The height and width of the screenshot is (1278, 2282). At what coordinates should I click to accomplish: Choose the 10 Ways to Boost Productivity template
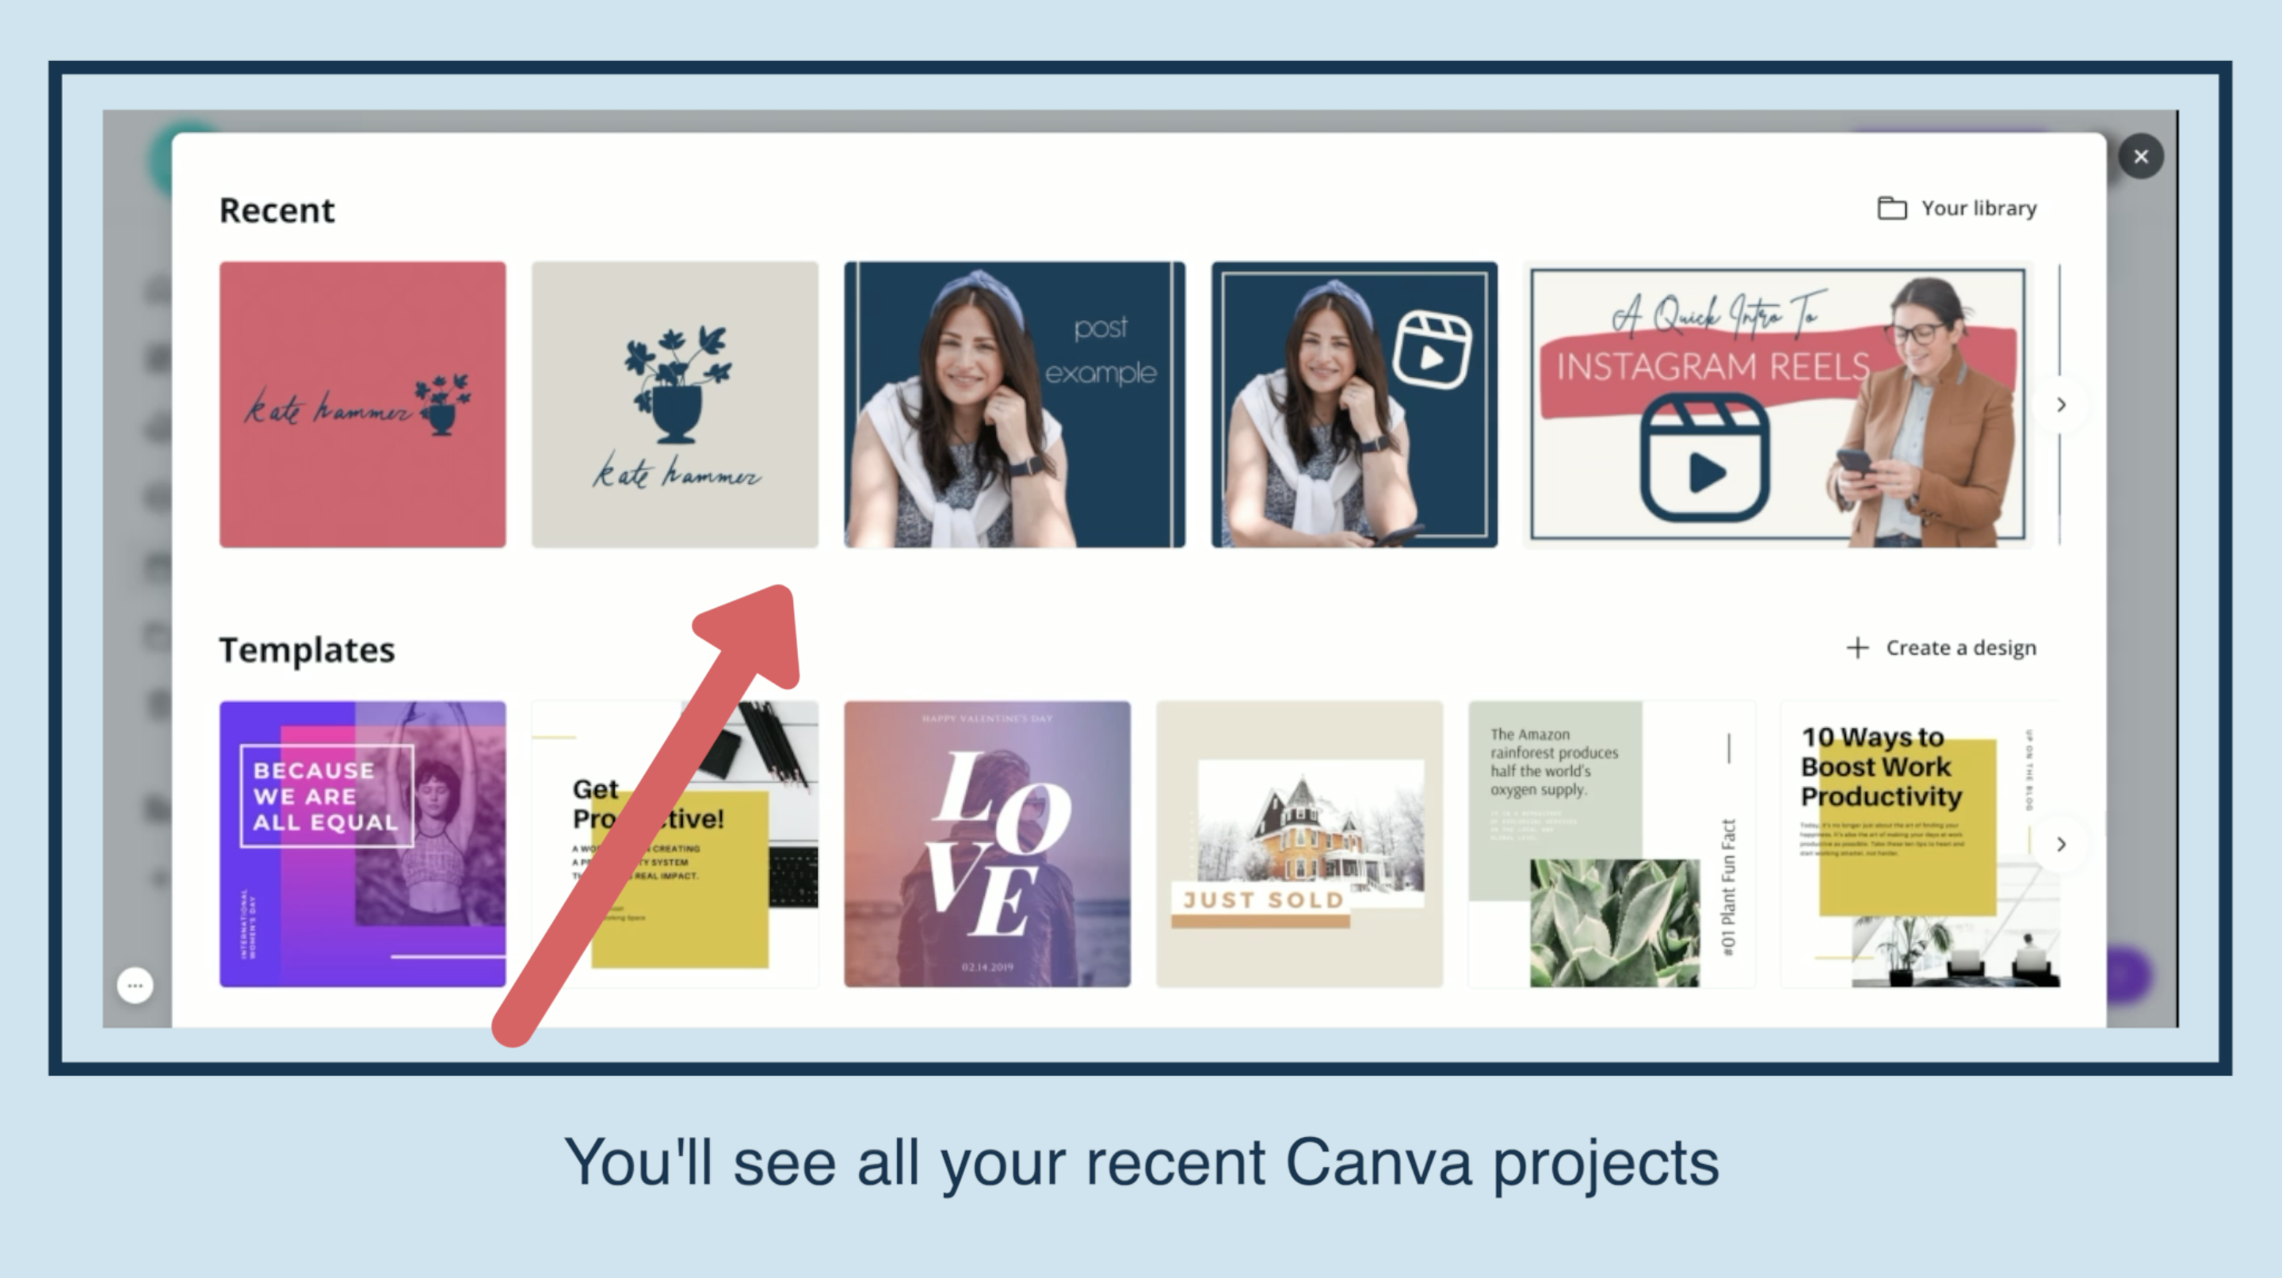1921,844
